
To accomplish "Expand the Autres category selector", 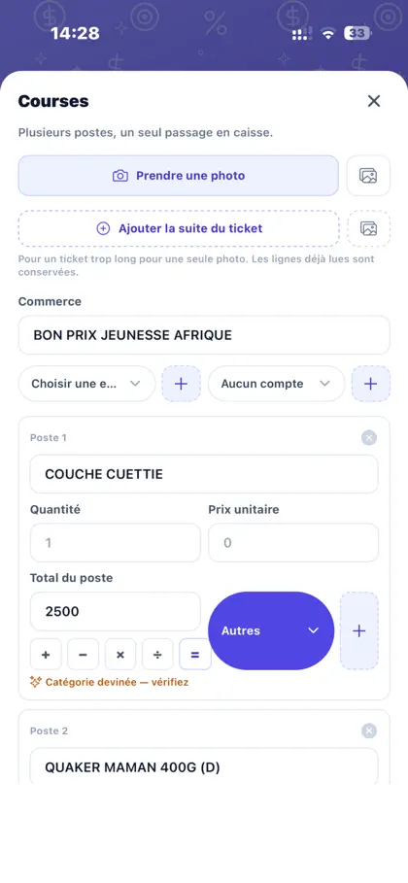I will tap(271, 630).
